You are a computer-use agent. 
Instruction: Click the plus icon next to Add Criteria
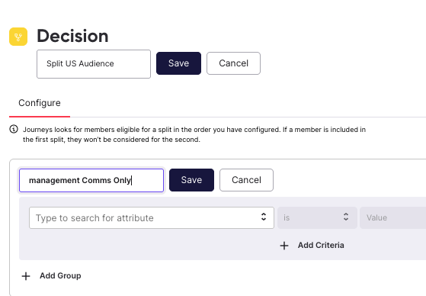click(284, 246)
